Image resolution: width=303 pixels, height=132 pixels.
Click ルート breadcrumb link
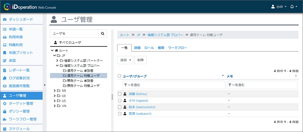pyautogui.click(x=125, y=35)
